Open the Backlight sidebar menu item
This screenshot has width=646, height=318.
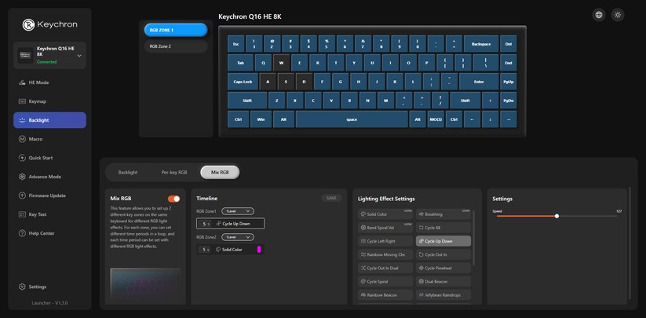tap(50, 120)
